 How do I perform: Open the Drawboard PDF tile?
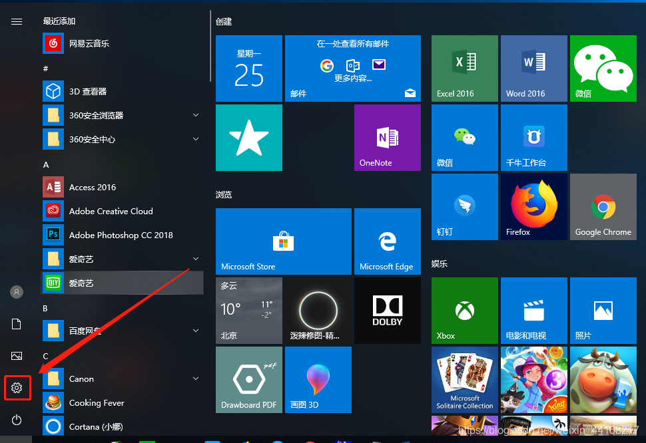pyautogui.click(x=249, y=379)
